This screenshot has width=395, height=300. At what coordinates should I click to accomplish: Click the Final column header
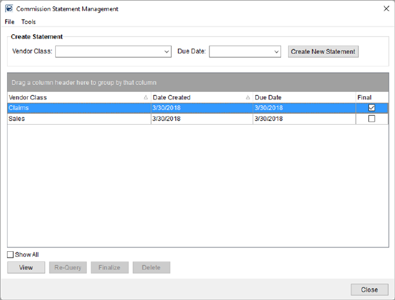click(370, 97)
